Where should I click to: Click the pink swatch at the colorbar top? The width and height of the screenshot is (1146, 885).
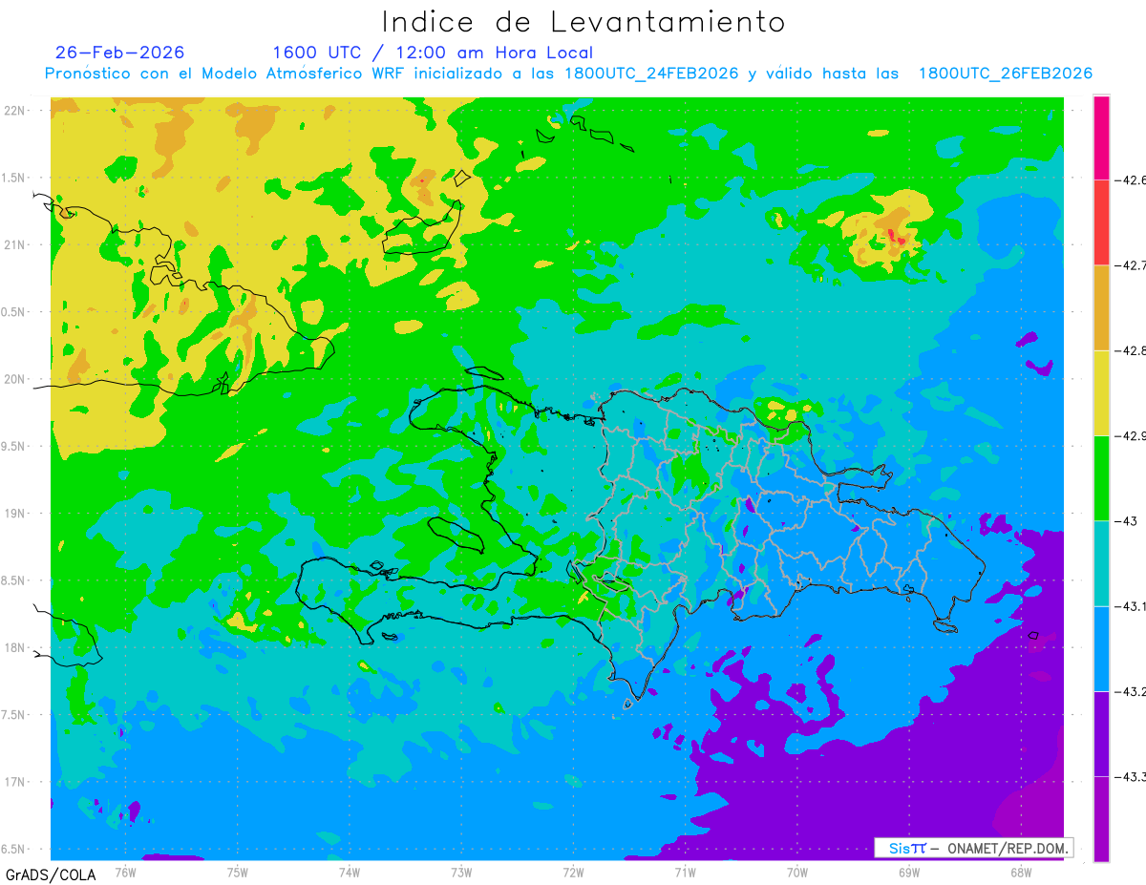click(1101, 137)
